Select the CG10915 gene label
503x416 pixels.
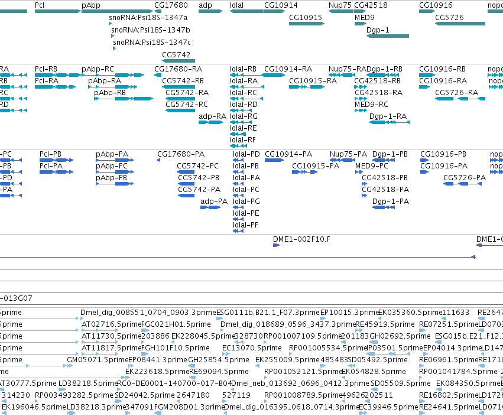pyautogui.click(x=306, y=17)
